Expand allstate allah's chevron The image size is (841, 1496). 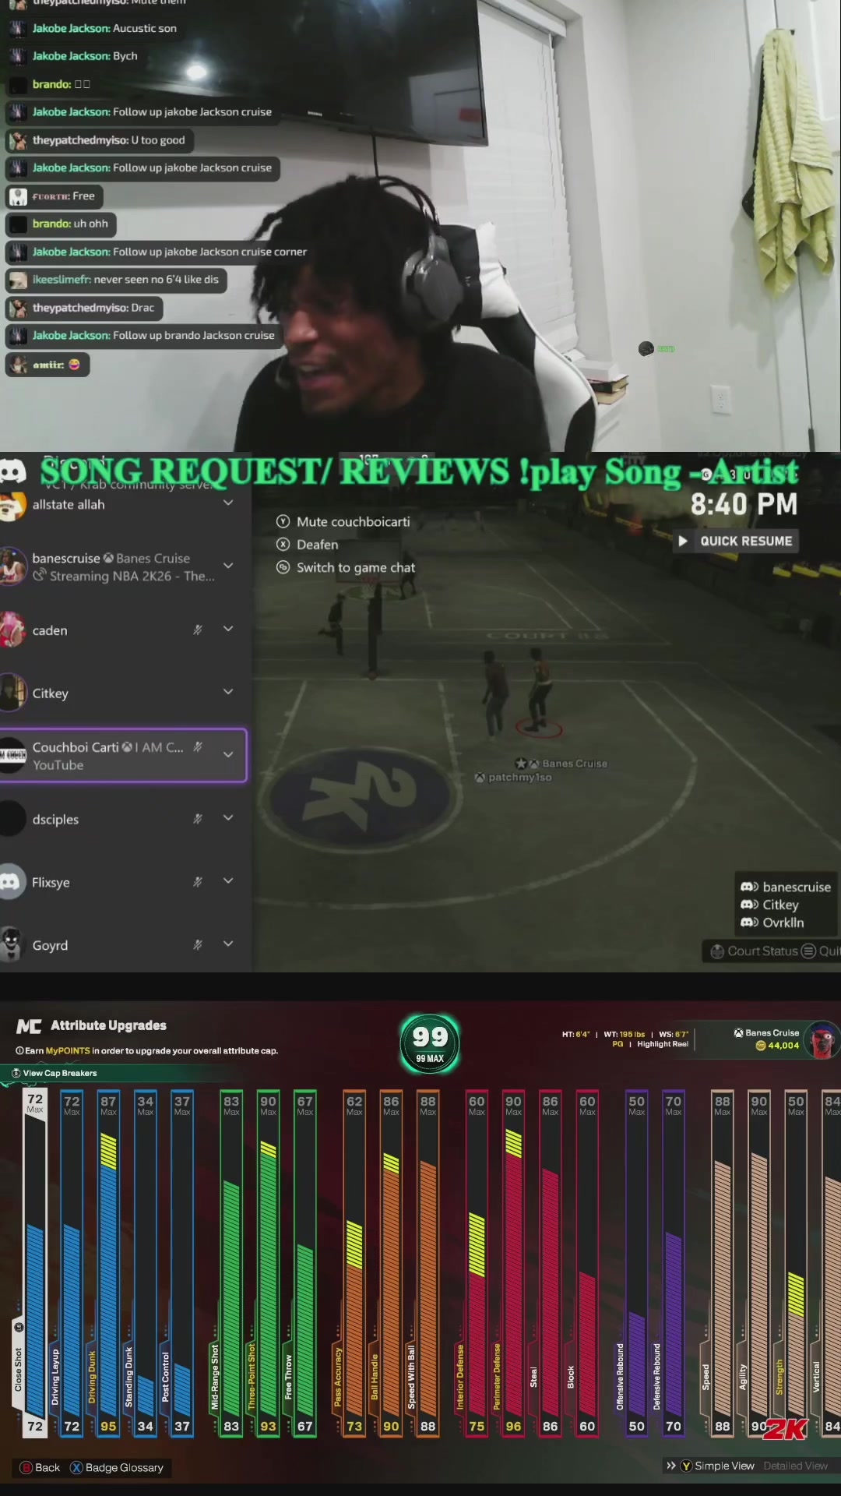click(x=228, y=503)
